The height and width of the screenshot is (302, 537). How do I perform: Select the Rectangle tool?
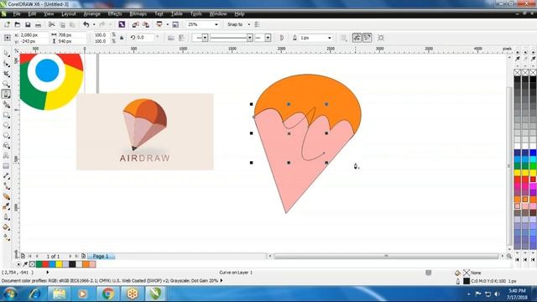[x=6, y=115]
